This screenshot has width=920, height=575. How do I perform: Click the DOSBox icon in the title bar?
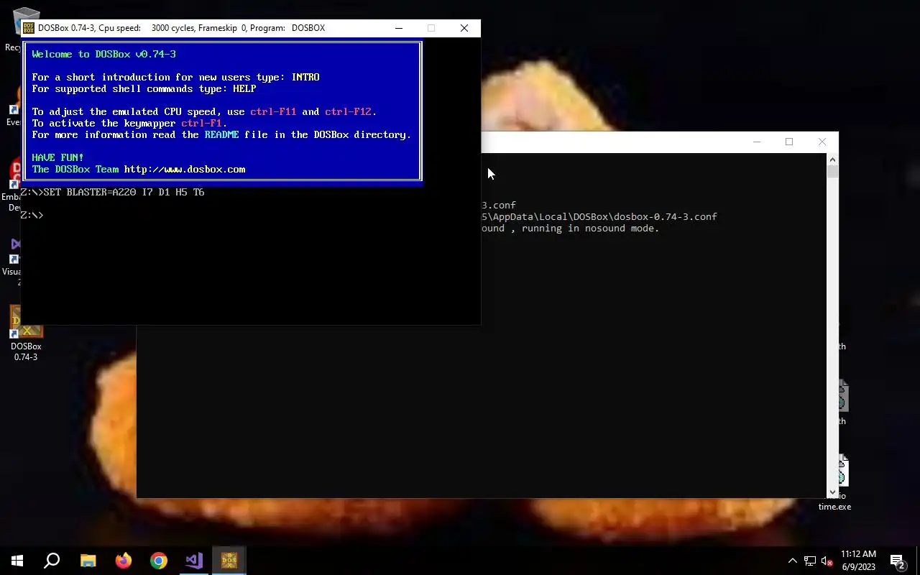click(x=29, y=28)
